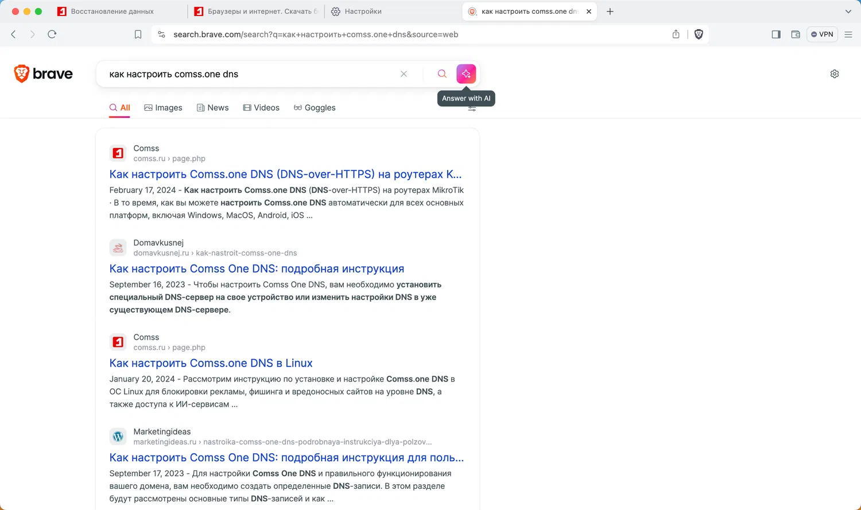Open search settings gear icon
The height and width of the screenshot is (510, 861).
[835, 74]
